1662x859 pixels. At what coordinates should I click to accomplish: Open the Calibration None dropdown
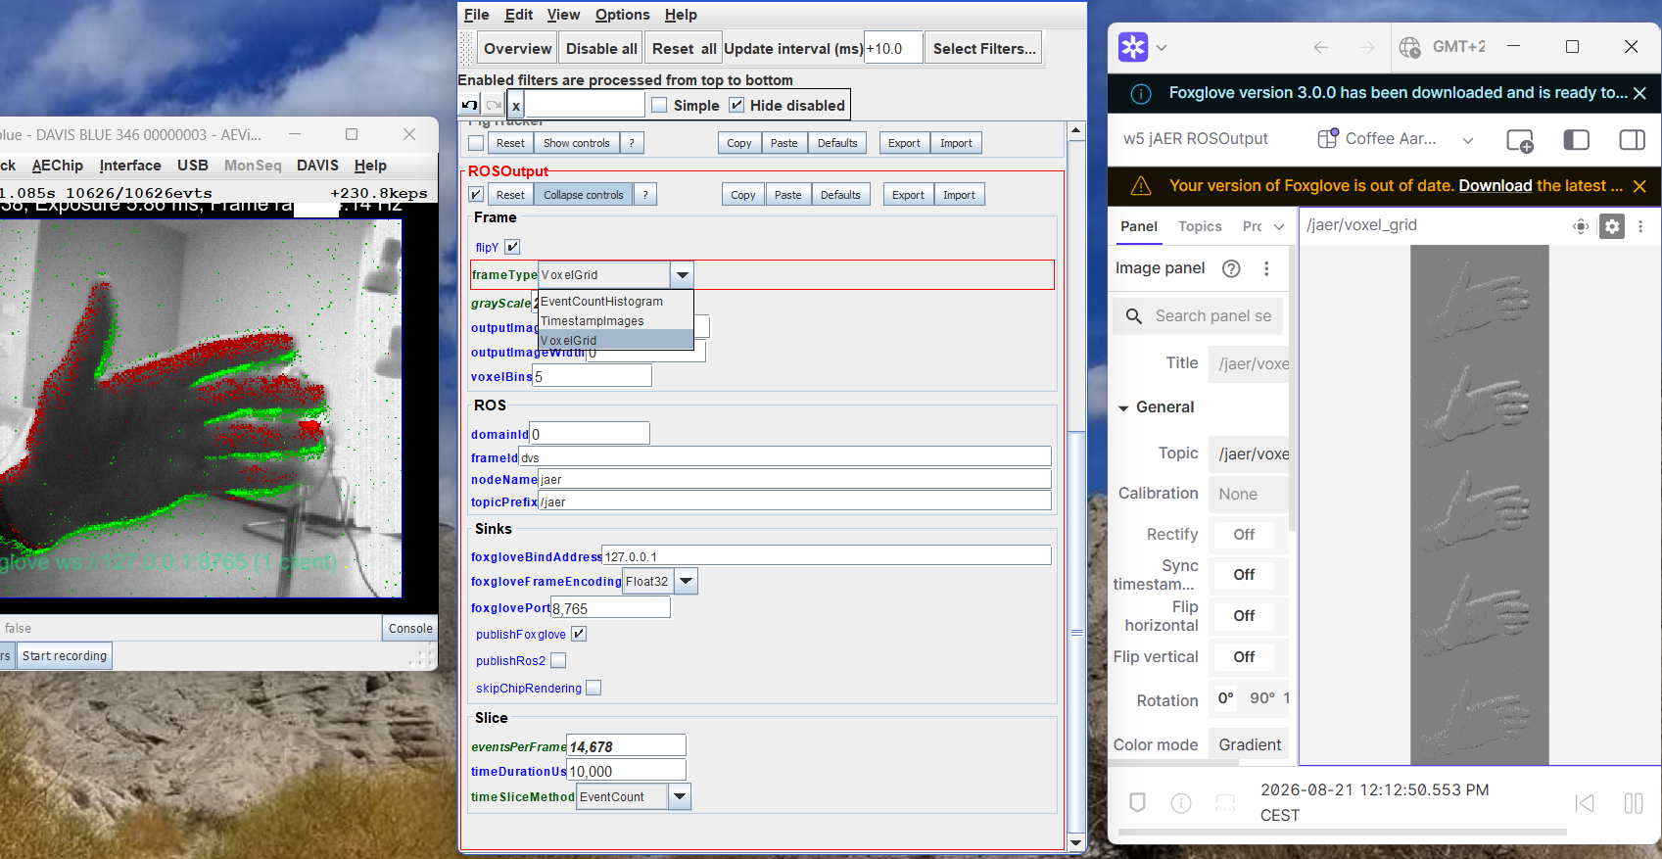(1249, 495)
